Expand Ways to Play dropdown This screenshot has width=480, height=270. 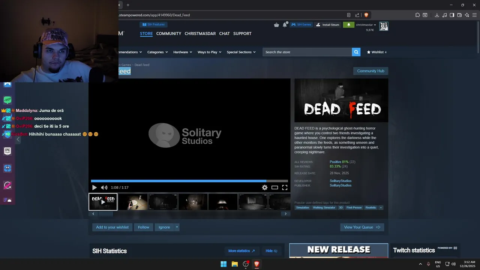point(209,52)
